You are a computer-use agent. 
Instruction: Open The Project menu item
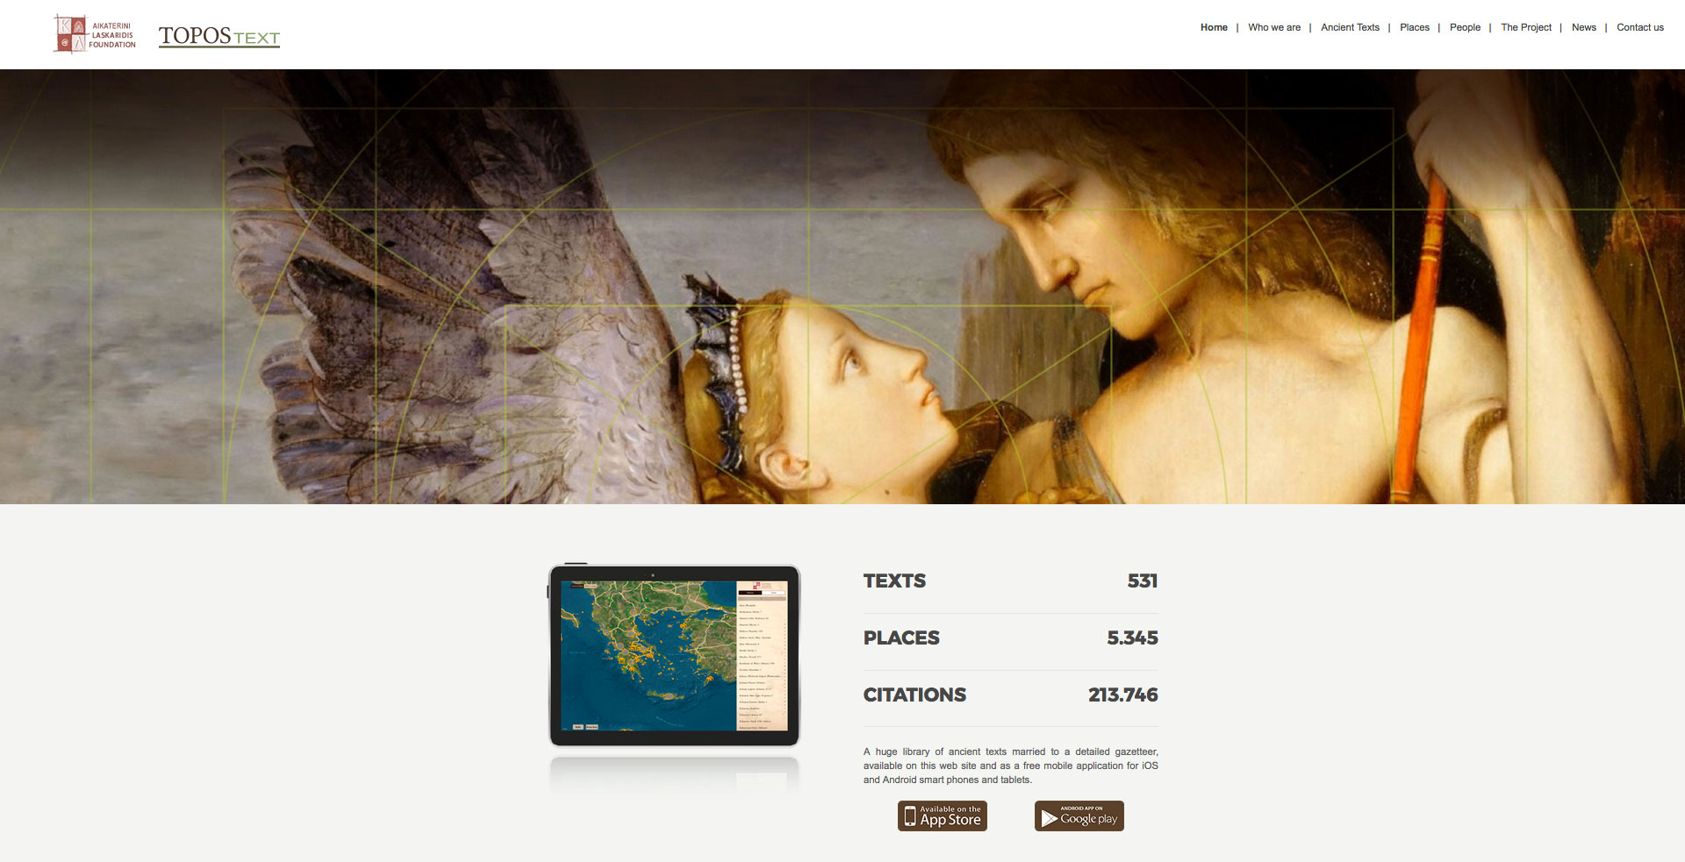point(1526,28)
